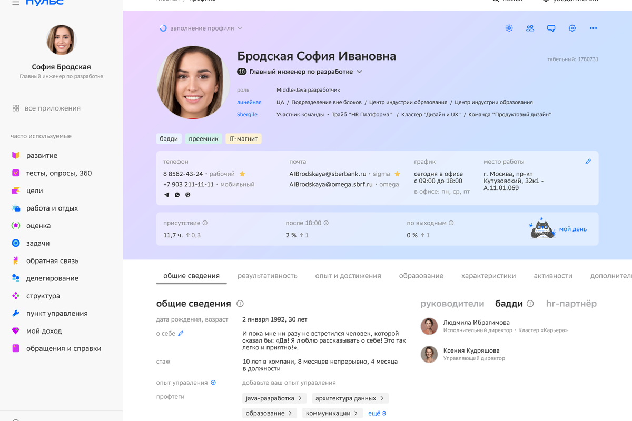The width and height of the screenshot is (632, 421).
Task: Open profile settings gear icon
Action: (572, 28)
